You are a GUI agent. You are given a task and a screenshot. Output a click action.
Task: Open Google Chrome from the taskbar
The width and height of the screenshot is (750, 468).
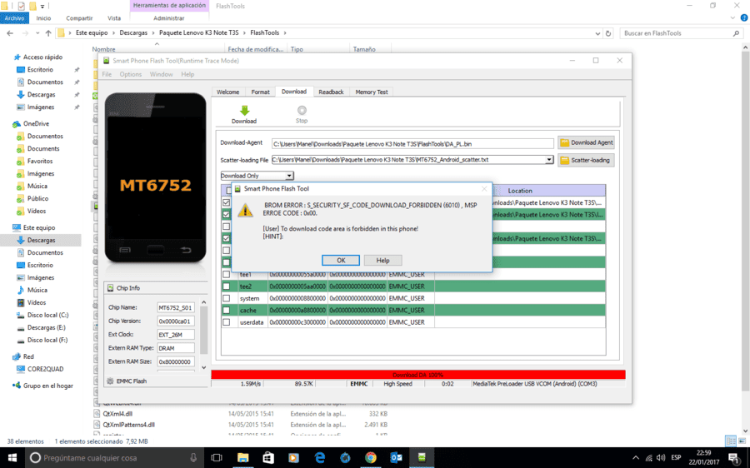(x=371, y=457)
